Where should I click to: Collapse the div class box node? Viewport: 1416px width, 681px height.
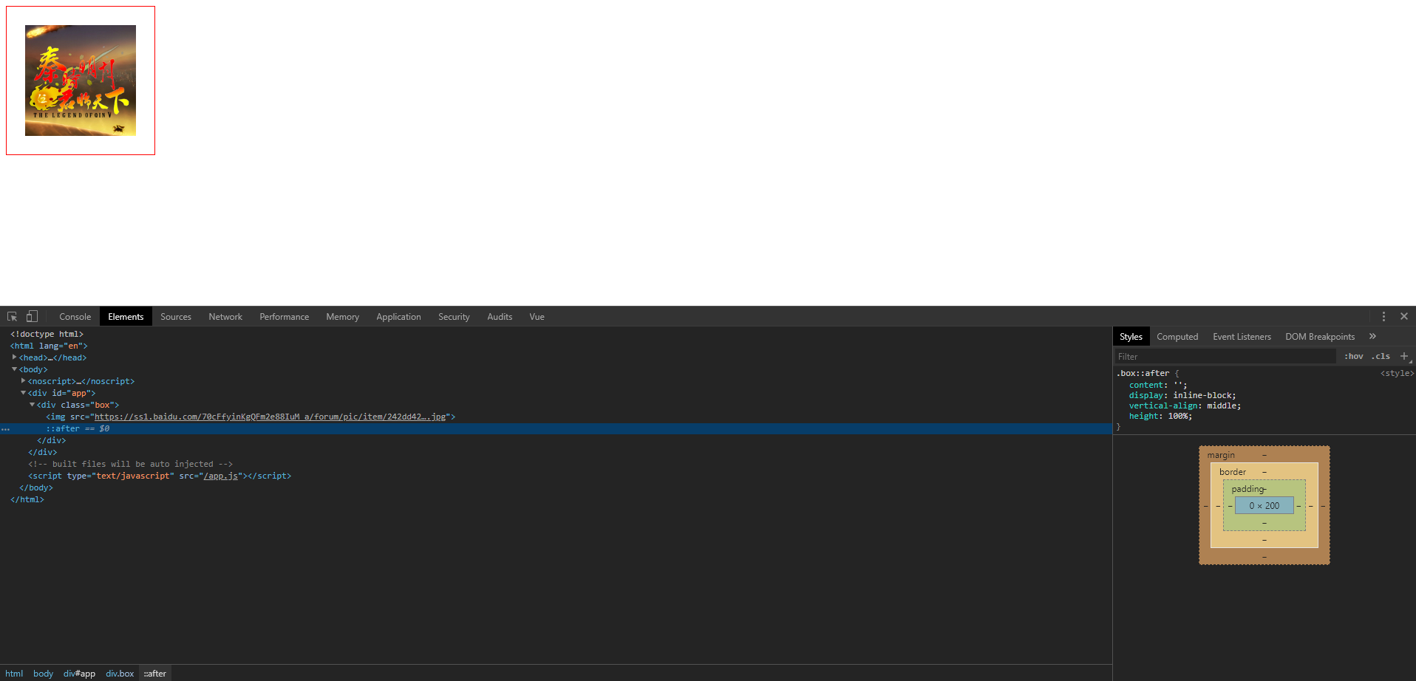[x=33, y=404]
